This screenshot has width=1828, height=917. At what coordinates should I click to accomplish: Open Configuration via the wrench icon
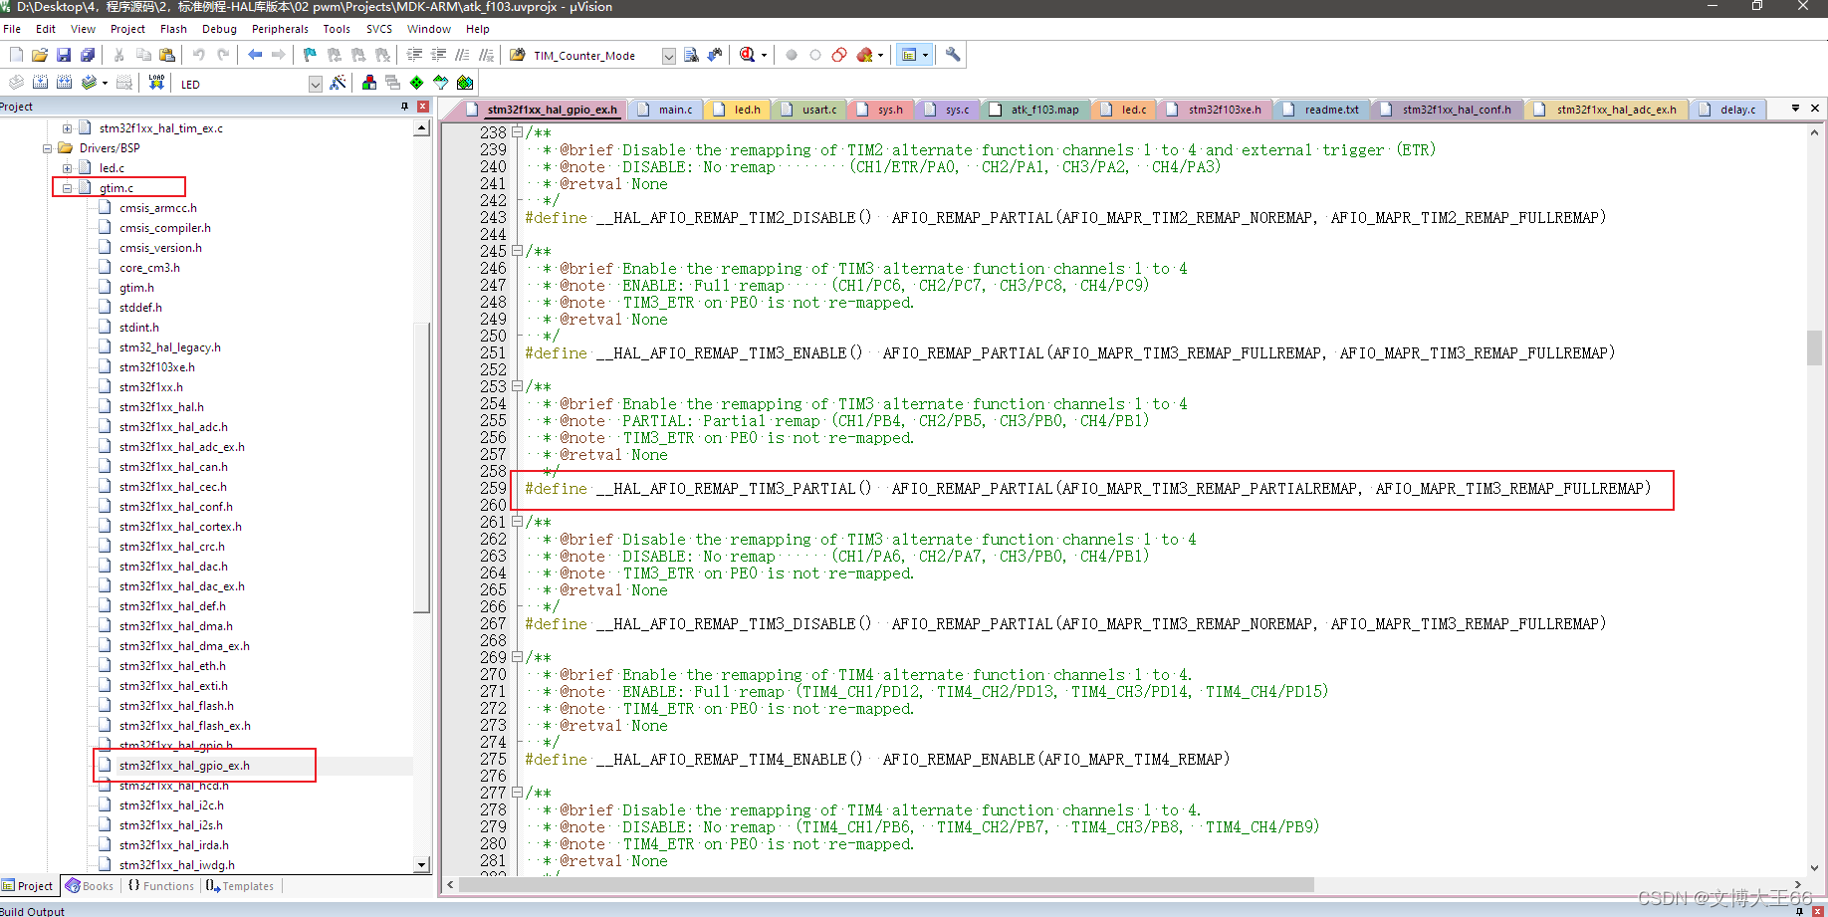click(x=953, y=55)
